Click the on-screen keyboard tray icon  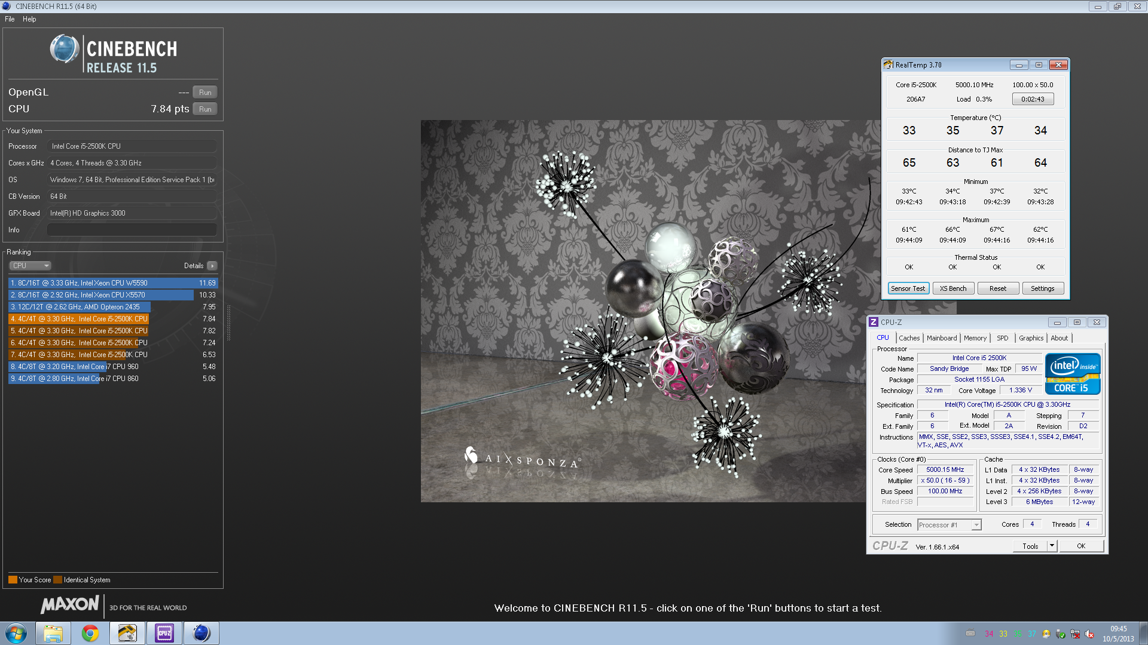[970, 634]
